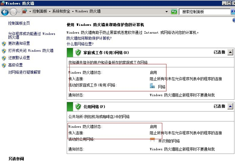Click the 搜索控制面板 search field

[x=204, y=12]
